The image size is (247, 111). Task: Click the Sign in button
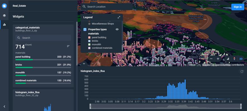(x=238, y=7)
